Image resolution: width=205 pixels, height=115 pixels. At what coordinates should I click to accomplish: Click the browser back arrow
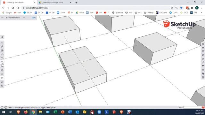tap(3, 8)
